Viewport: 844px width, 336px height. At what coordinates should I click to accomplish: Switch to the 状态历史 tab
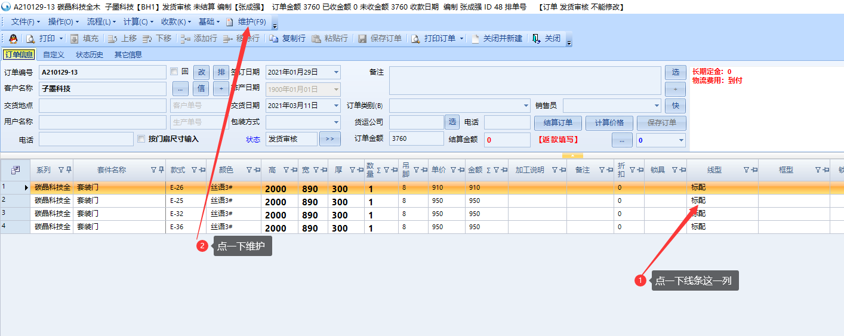tap(90, 55)
